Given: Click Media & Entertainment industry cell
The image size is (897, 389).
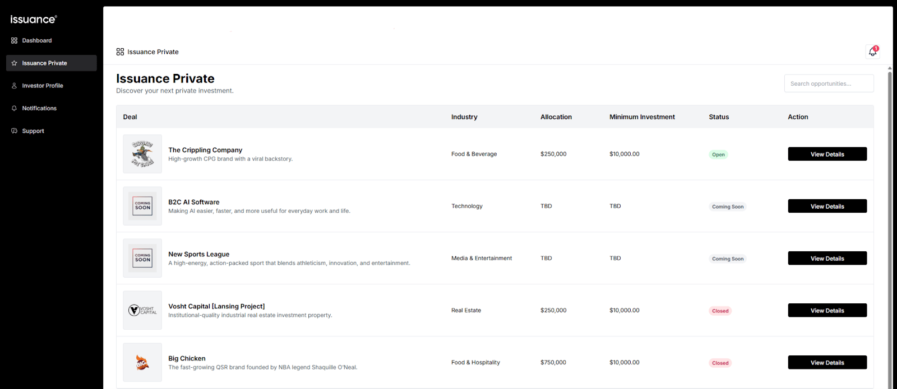Looking at the screenshot, I should coord(482,258).
